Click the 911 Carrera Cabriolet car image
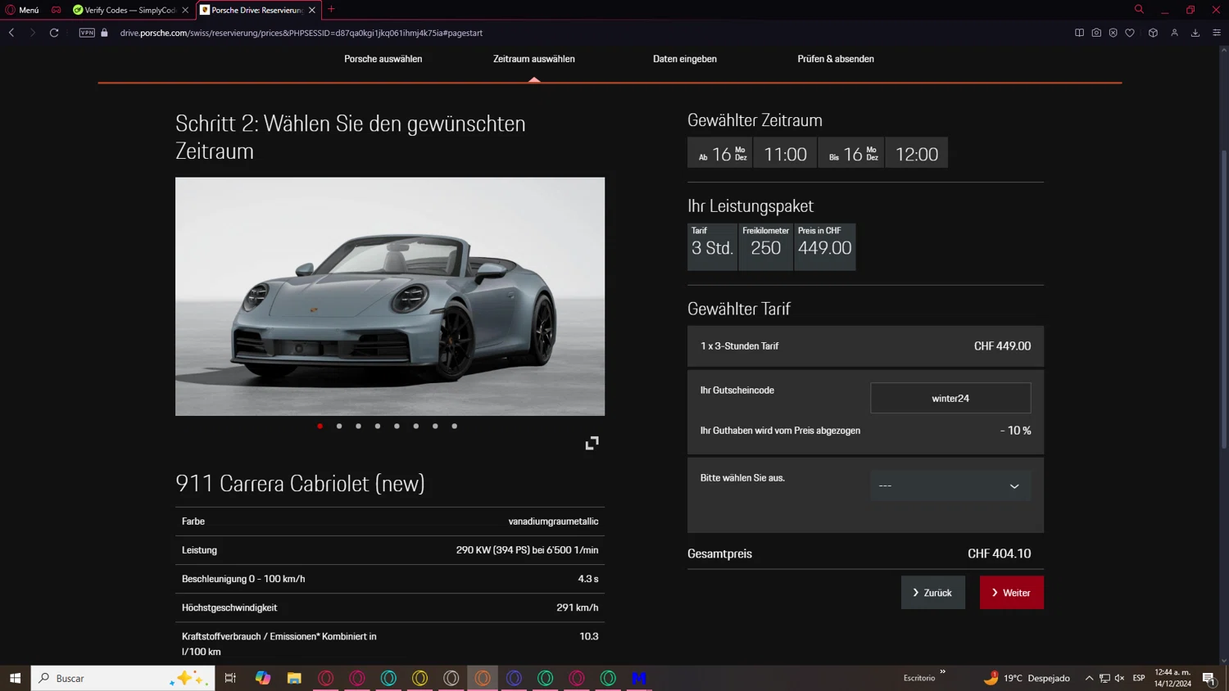The image size is (1229, 691). [x=390, y=296]
